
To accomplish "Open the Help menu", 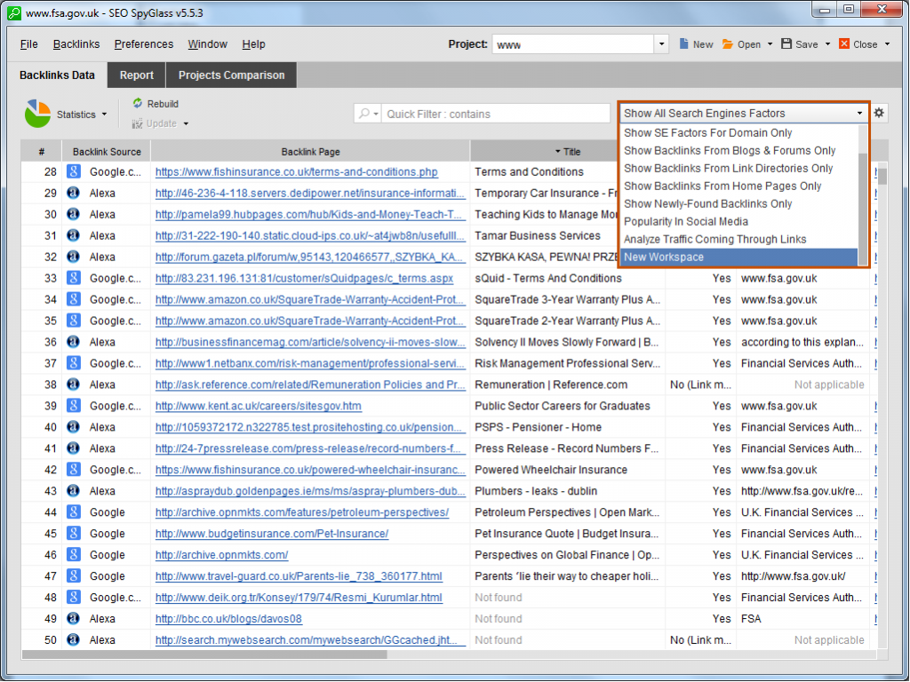I will tap(253, 44).
